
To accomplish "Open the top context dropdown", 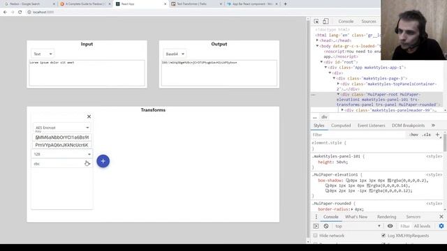I will 358,226.
